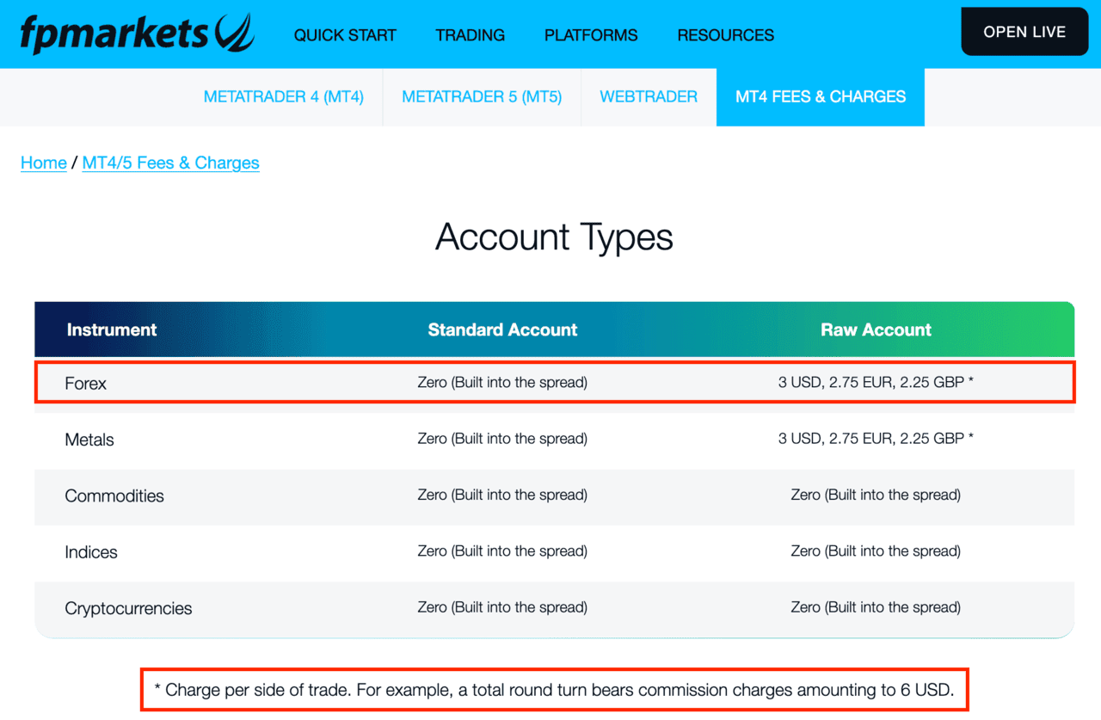Follow the Home breadcrumb link
This screenshot has width=1101, height=720.
[44, 163]
